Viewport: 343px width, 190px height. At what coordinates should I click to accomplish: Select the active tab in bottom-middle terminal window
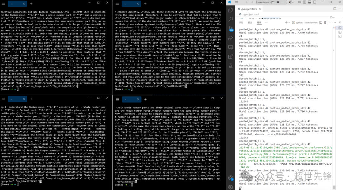[x=132, y=100]
